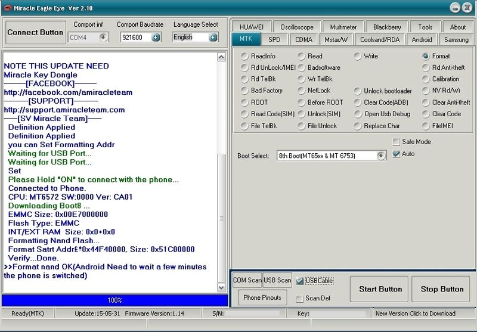Select the Rd Anti-theft option
477x332 pixels.
443,67
